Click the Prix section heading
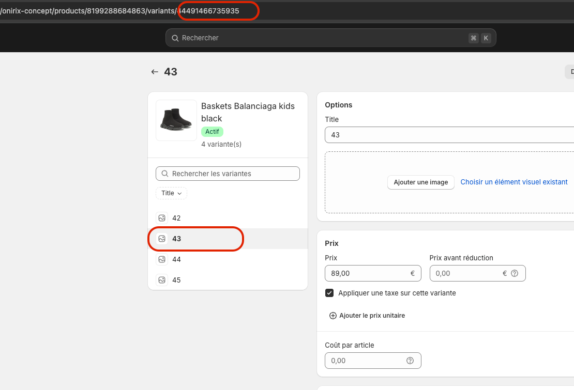 pyautogui.click(x=331, y=243)
